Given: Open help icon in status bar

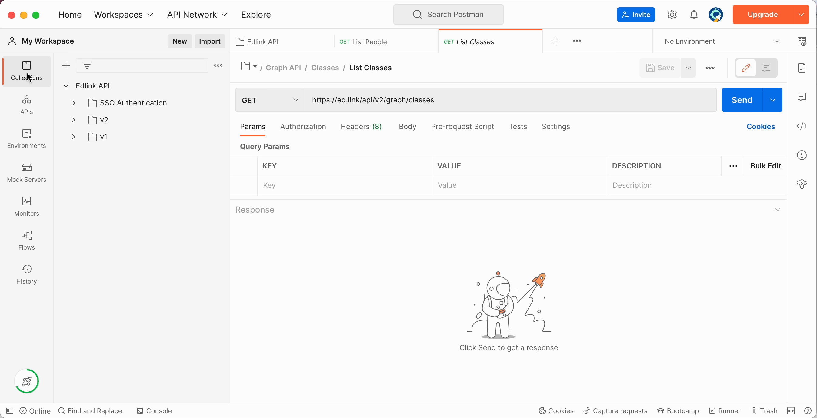Looking at the screenshot, I should click(x=808, y=411).
